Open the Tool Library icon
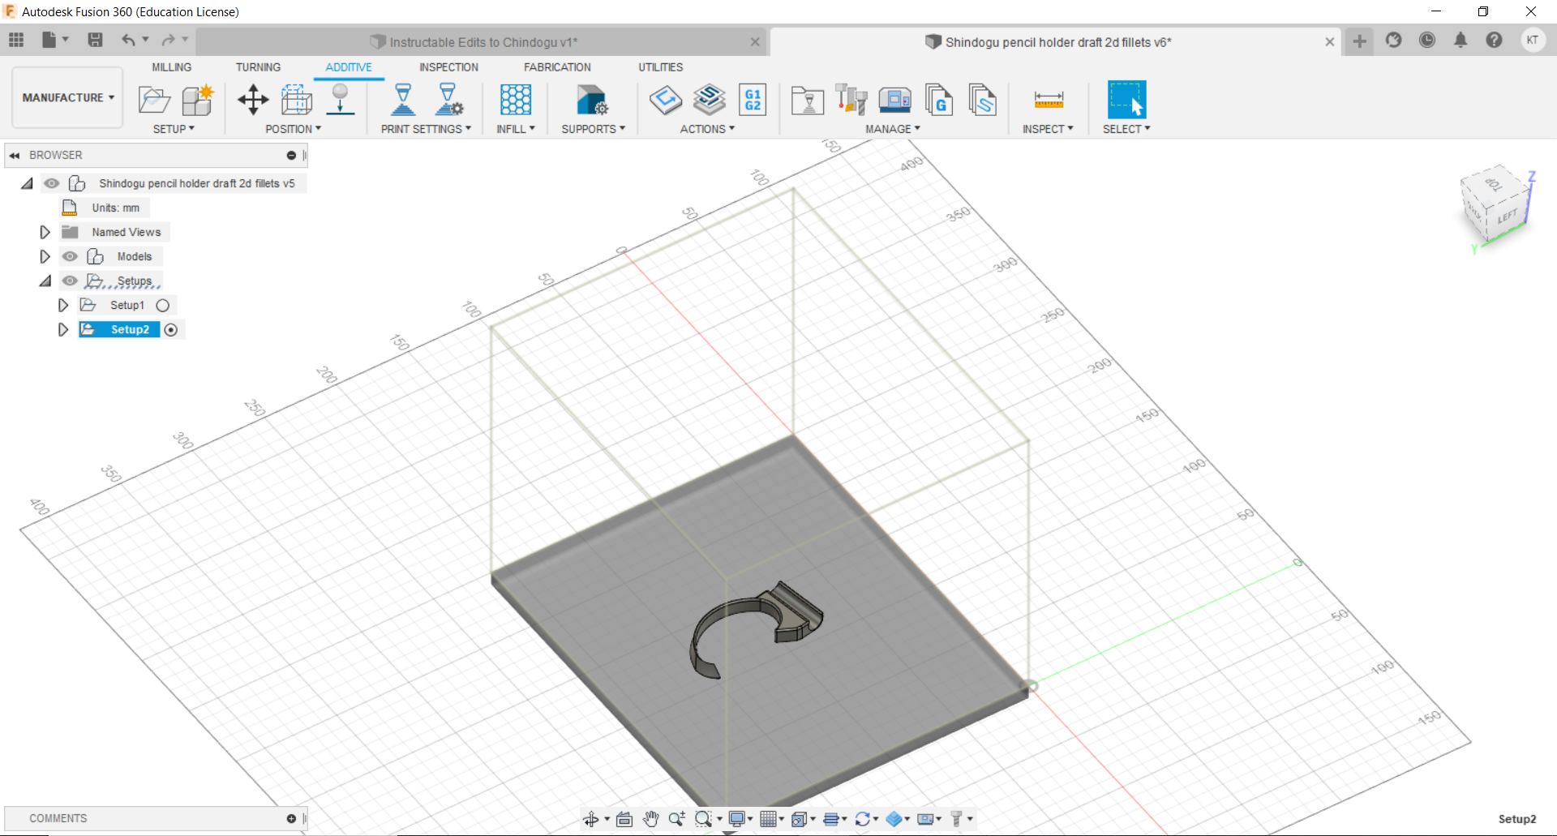 point(851,100)
